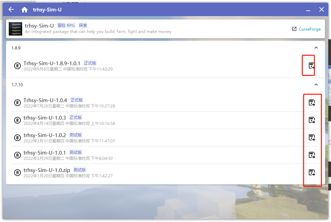Viewport: 331px width, 222px height.
Task: Close the trhsy-Sim-U window
Action: point(322,9)
